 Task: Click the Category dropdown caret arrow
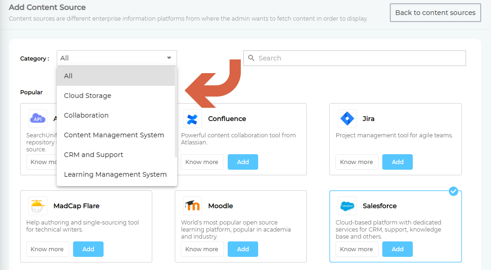[169, 58]
